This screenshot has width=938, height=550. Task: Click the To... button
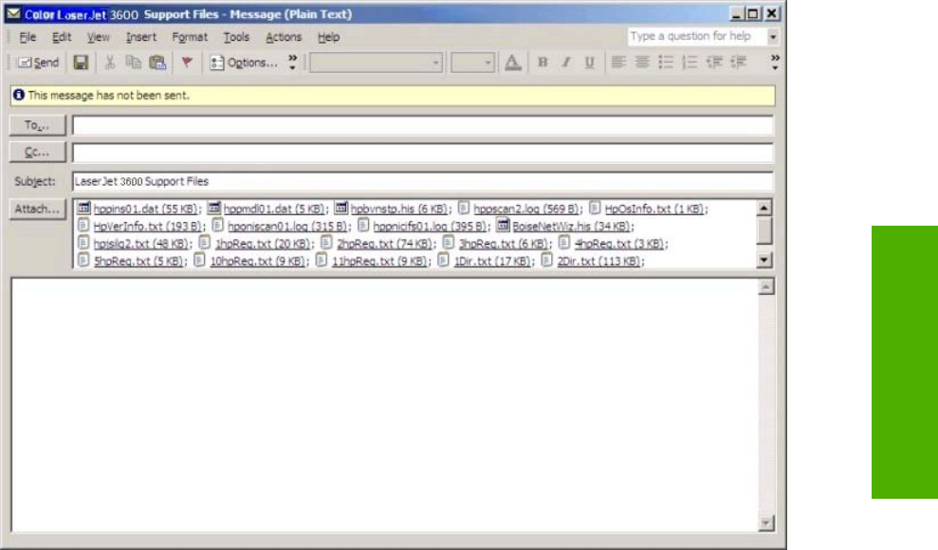(37, 125)
